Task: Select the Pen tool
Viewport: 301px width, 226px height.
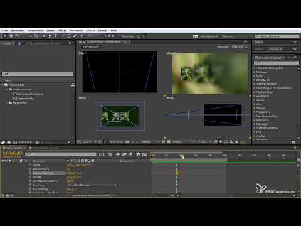Action: (50, 36)
